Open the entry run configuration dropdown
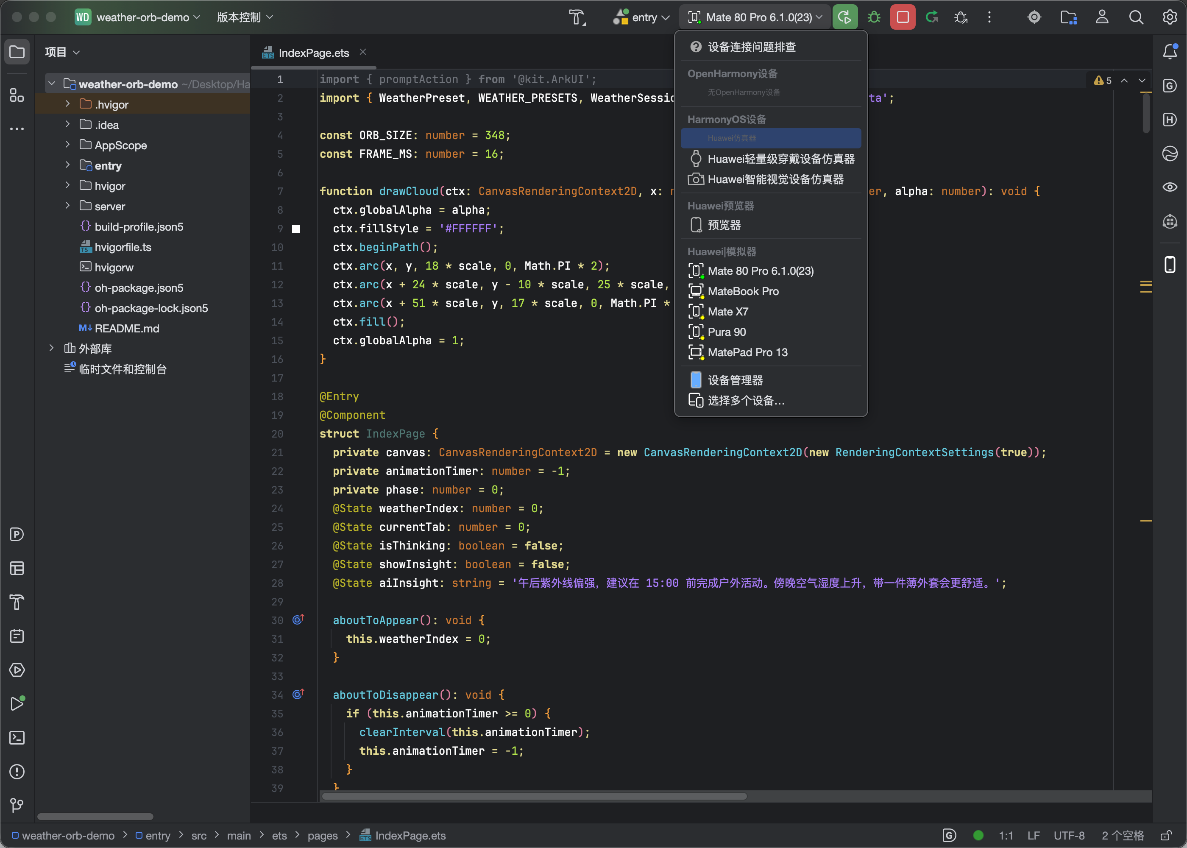The height and width of the screenshot is (848, 1187). pos(641,17)
